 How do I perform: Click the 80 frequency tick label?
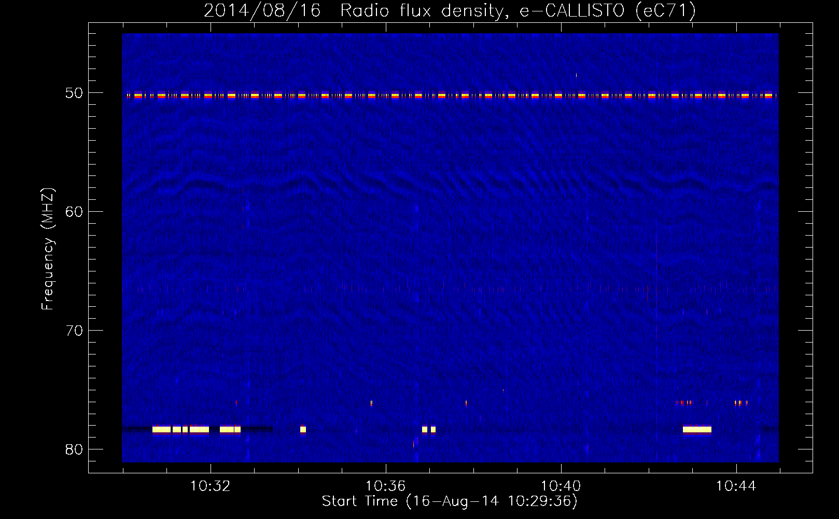74,449
